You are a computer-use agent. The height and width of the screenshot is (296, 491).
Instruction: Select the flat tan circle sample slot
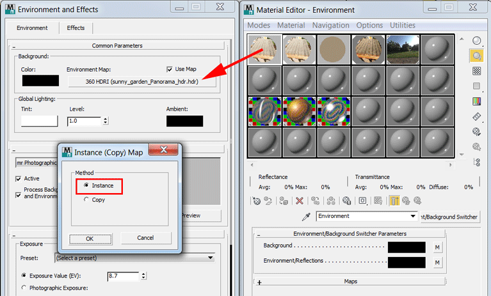pyautogui.click(x=334, y=49)
